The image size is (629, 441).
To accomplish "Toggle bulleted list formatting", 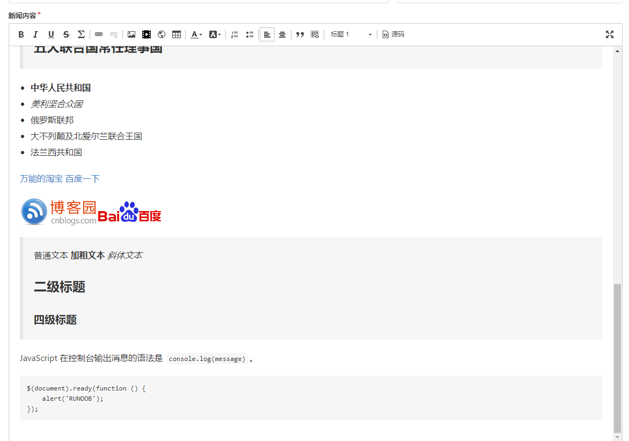I will (x=250, y=34).
